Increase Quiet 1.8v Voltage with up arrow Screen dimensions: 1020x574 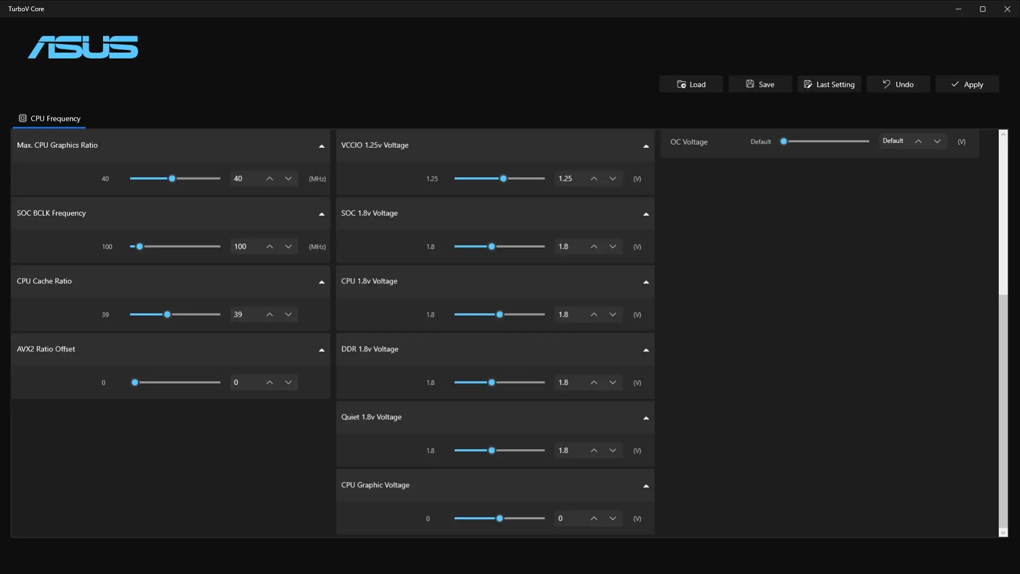pos(594,451)
